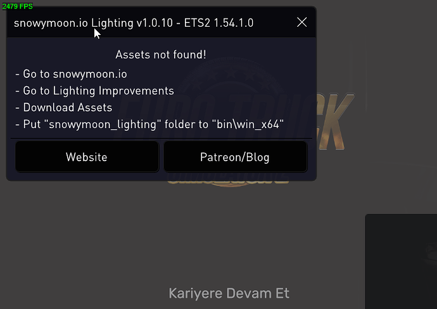Click the ETS2 1.54.1.0 version text

click(218, 23)
